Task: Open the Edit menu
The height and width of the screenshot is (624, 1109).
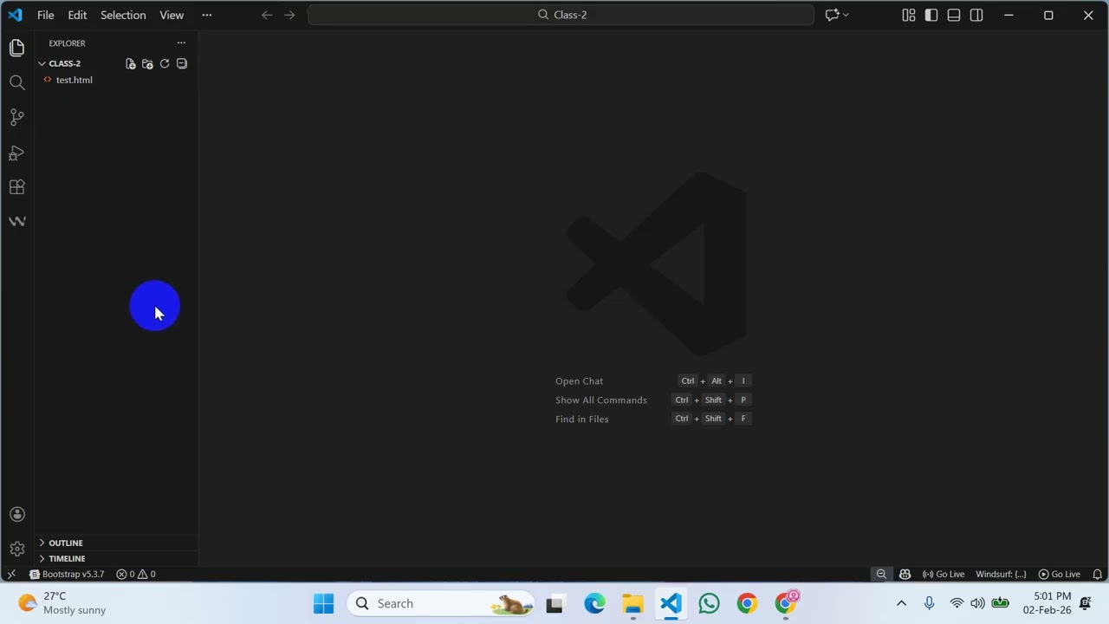Action: click(77, 15)
